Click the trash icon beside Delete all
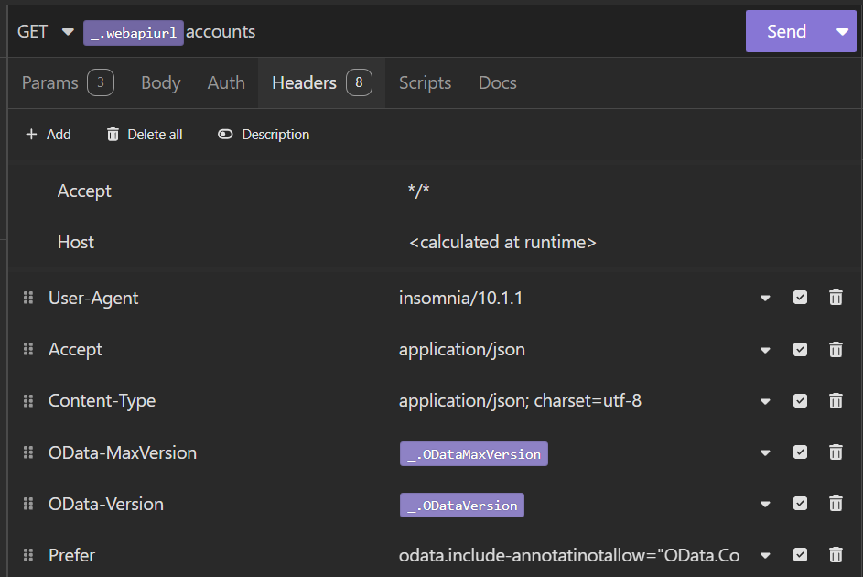 pyautogui.click(x=113, y=135)
